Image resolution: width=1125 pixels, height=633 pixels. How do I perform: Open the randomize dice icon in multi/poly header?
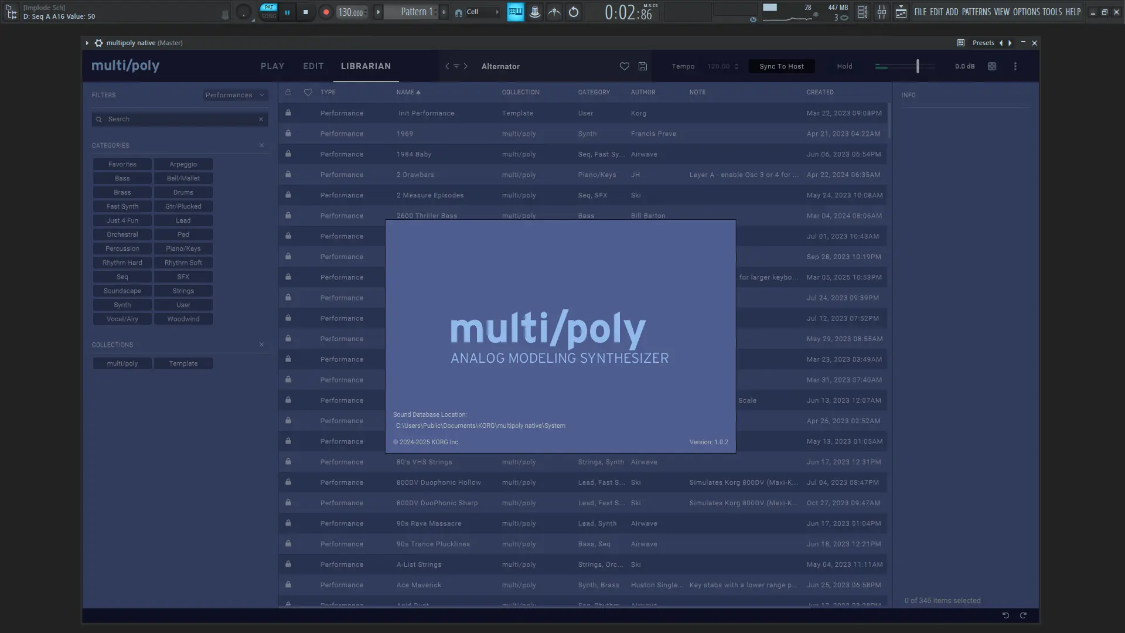tap(992, 66)
